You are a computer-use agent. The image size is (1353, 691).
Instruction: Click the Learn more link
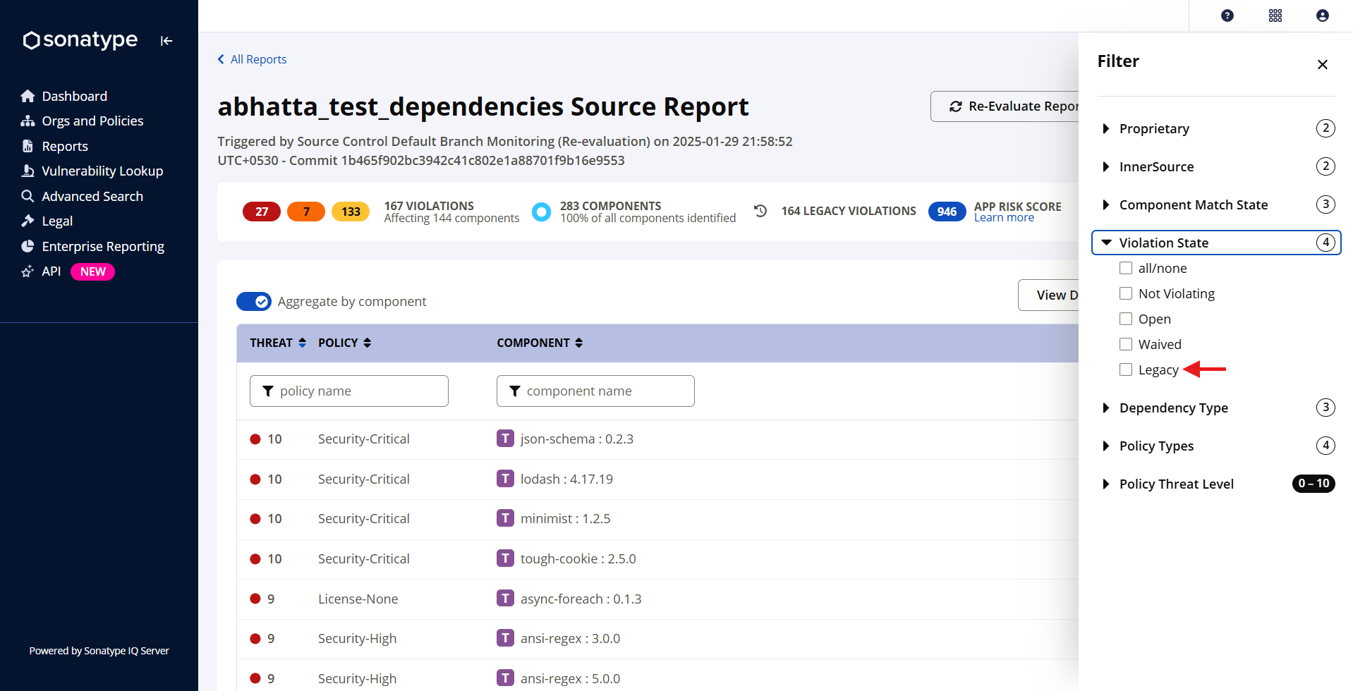1004,218
